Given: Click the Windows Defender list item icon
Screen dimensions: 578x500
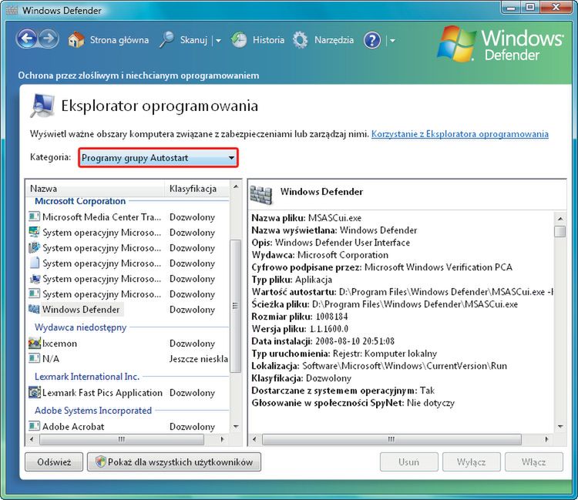Looking at the screenshot, I should [34, 309].
